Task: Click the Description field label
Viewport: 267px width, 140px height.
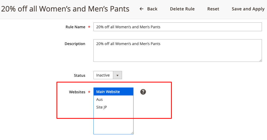Action: [x=75, y=44]
